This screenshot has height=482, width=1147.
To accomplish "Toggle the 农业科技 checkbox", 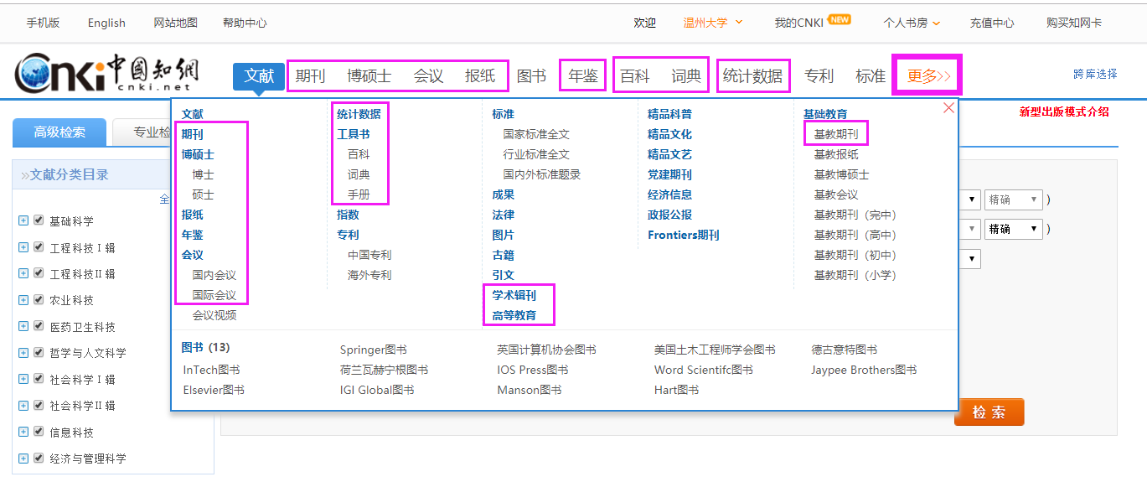I will click(39, 300).
